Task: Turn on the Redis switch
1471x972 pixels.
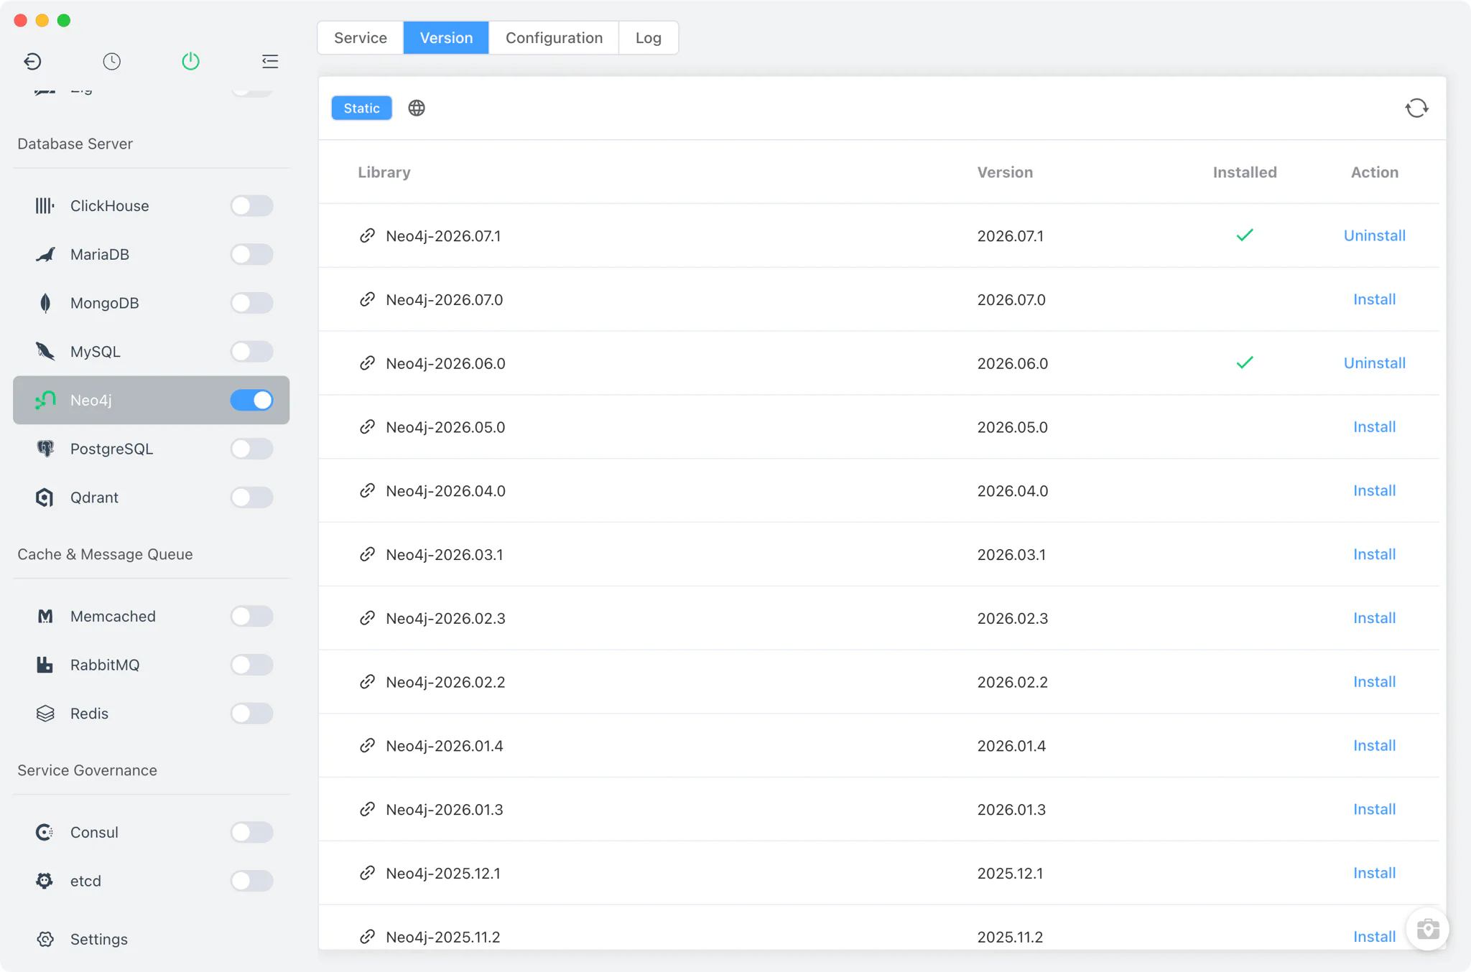Action: pyautogui.click(x=251, y=714)
